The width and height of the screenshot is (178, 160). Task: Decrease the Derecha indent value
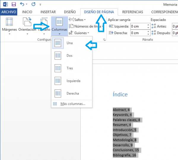click(x=148, y=34)
